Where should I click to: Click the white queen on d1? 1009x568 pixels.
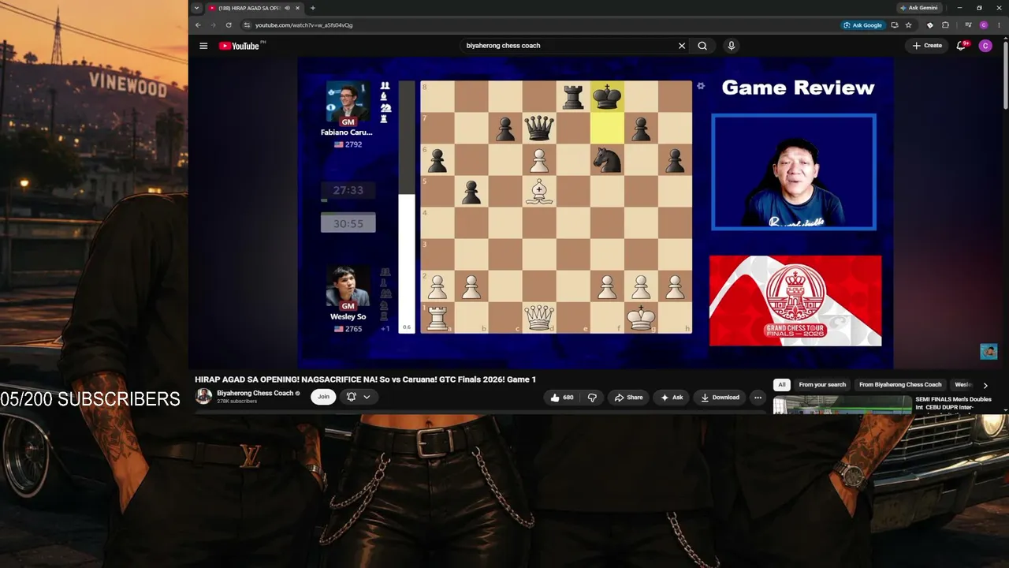[539, 317]
